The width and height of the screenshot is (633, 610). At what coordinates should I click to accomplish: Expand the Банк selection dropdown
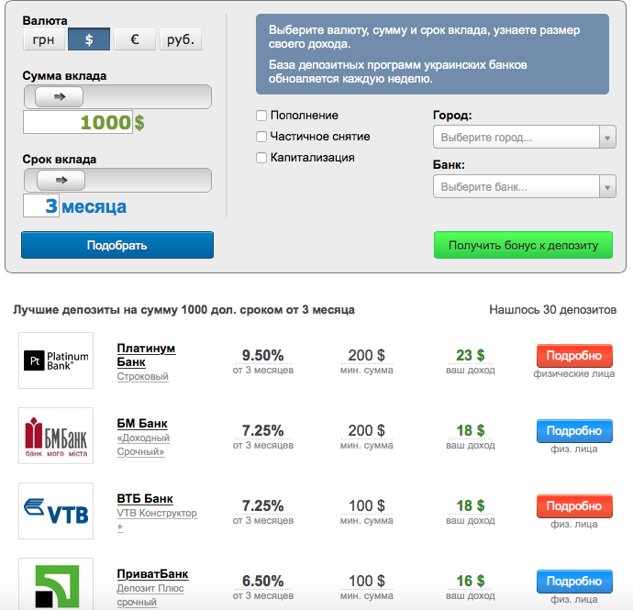click(x=524, y=187)
